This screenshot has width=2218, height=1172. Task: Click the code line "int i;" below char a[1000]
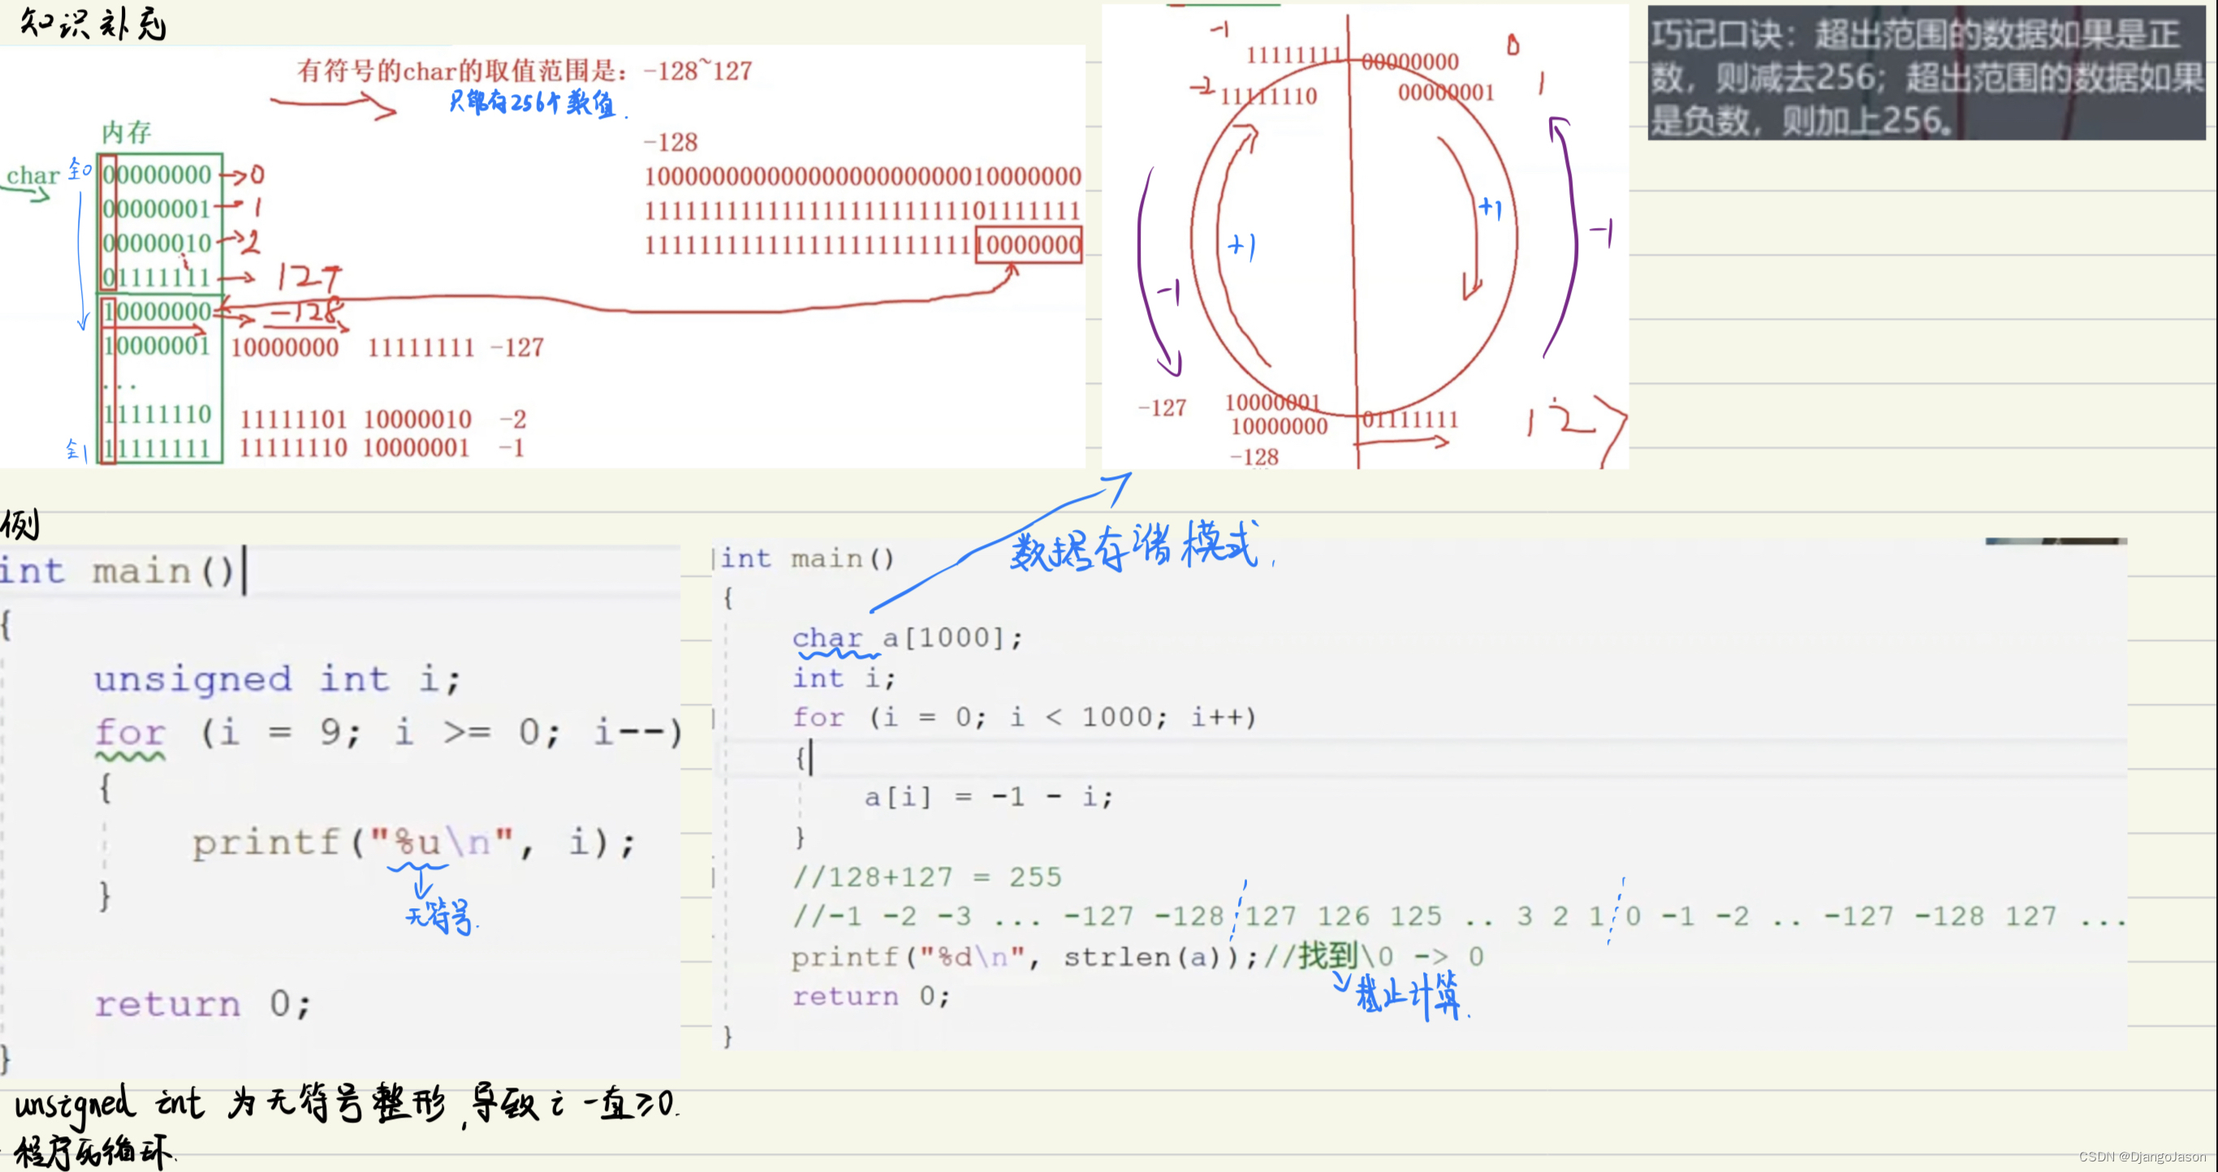tap(844, 678)
